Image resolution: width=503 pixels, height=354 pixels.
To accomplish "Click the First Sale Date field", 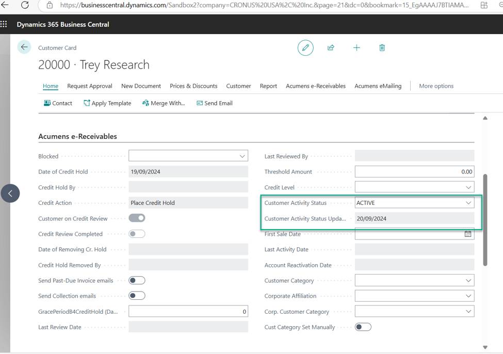I will (414, 234).
